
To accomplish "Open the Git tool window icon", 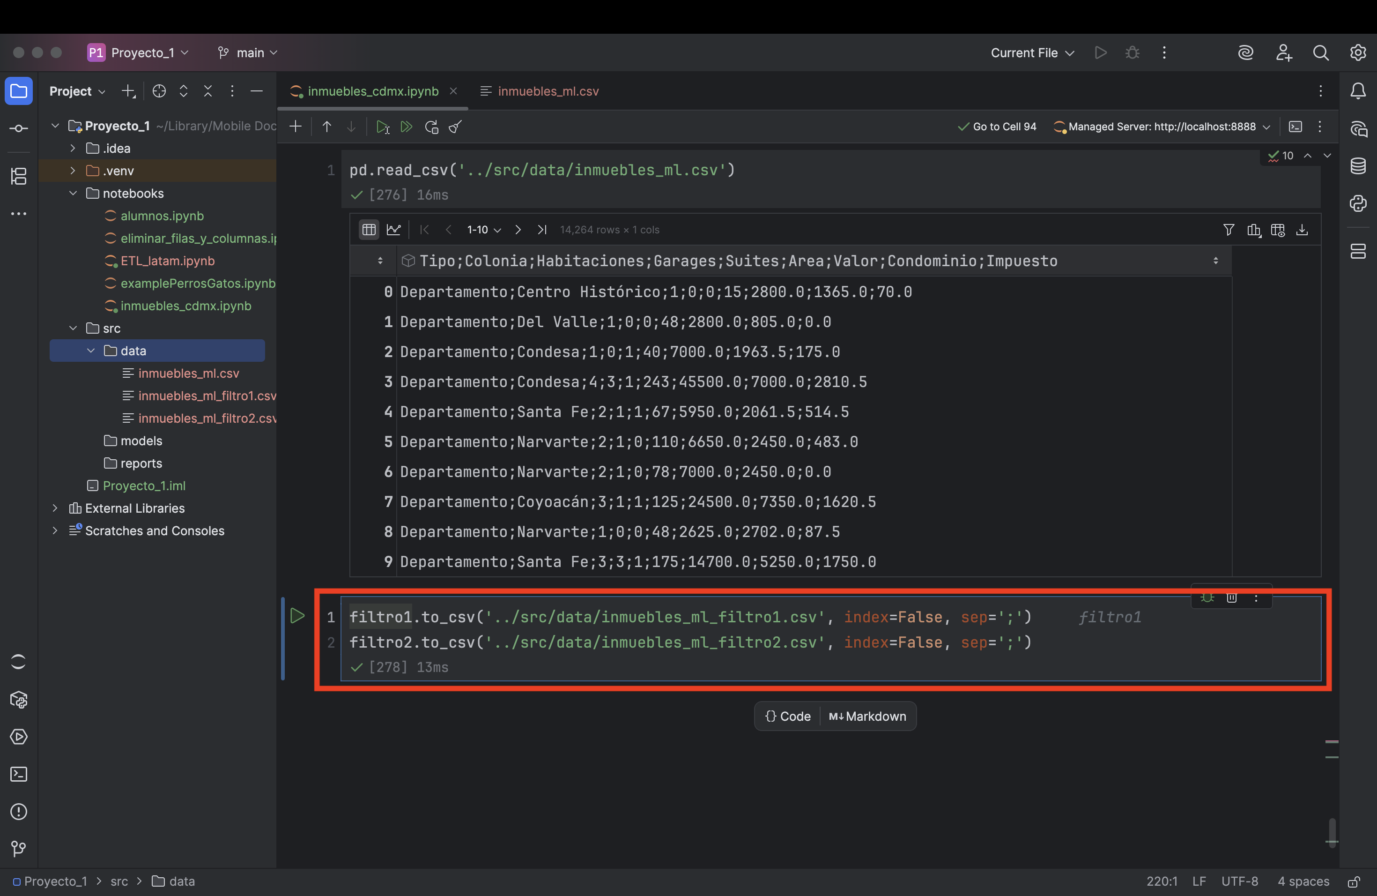I will point(19,849).
